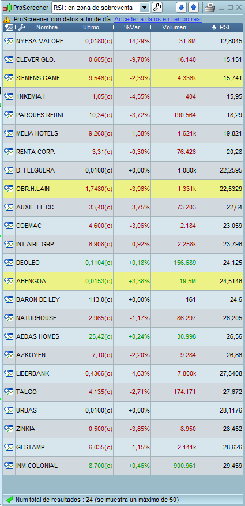245x506 pixels.
Task: Sort by the Volumen column header
Action: 174,28
